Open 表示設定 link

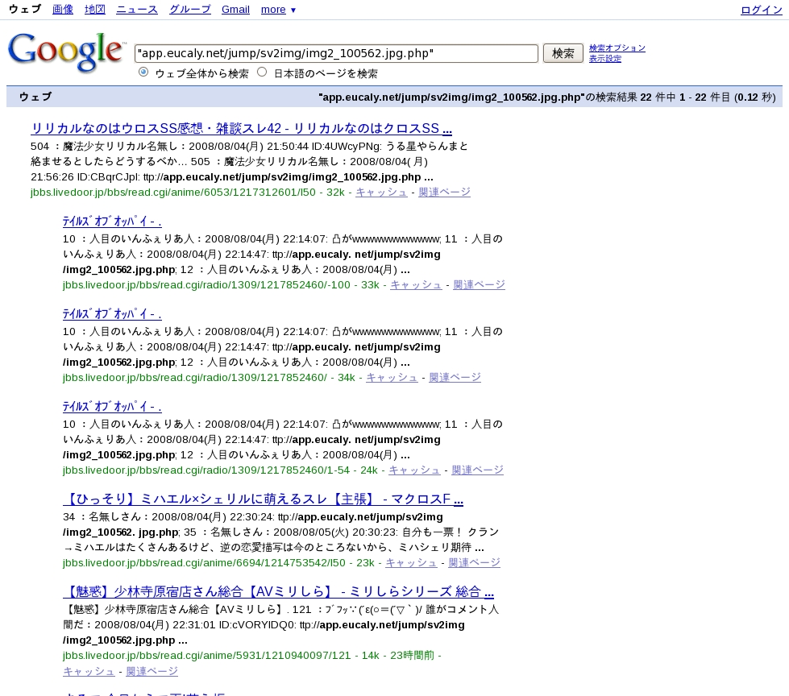coord(604,58)
